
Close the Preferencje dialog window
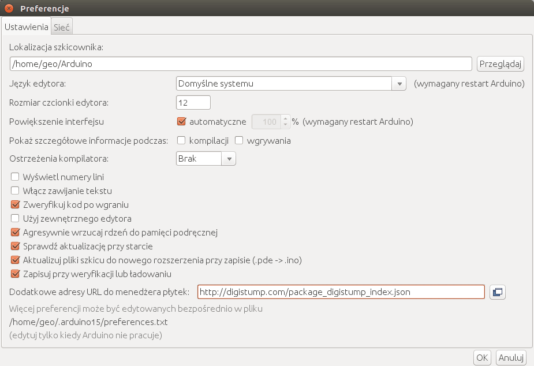tap(9, 9)
